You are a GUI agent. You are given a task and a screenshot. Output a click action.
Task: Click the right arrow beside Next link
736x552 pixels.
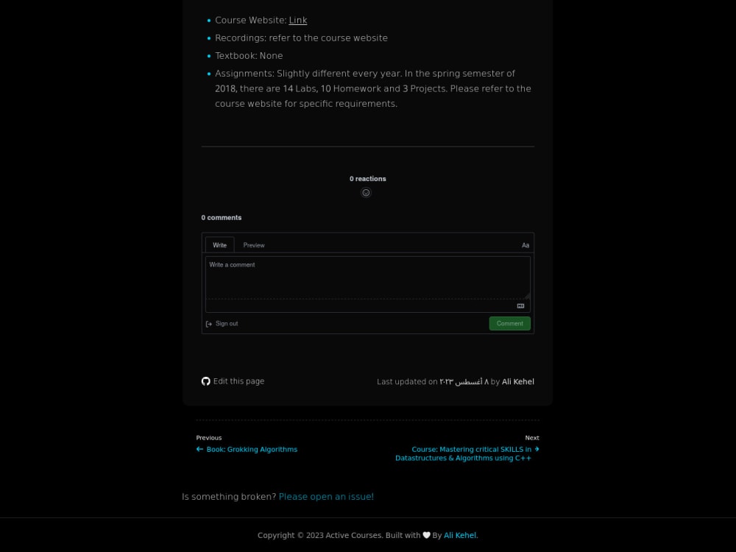(537, 448)
